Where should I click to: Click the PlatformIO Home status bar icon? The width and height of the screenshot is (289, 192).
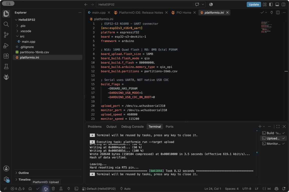pyautogui.click(x=30, y=188)
